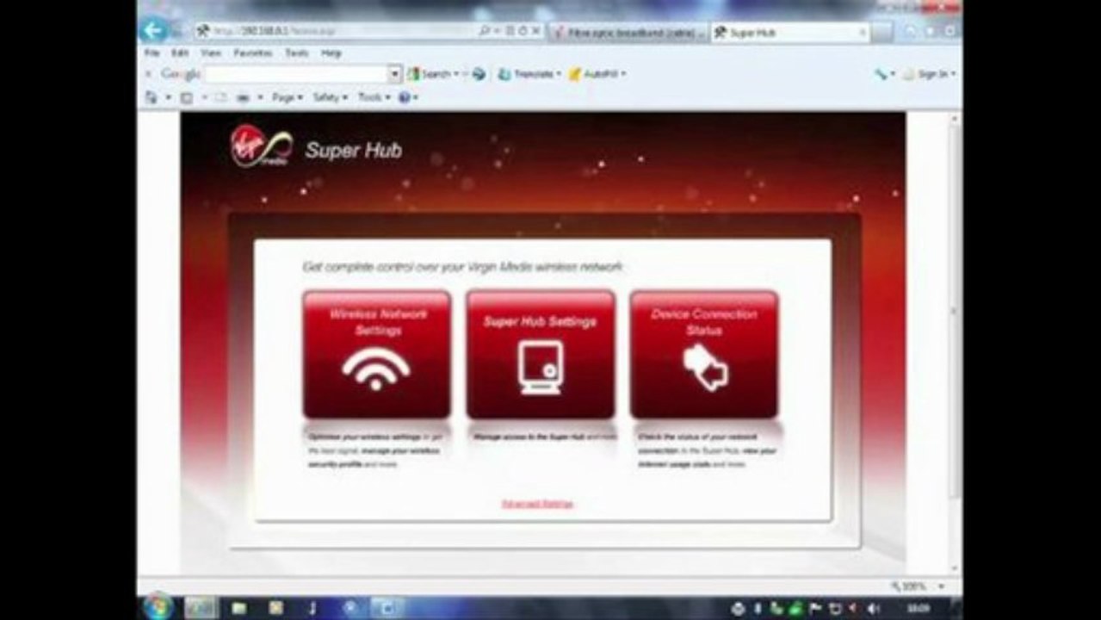Open the Favorites menu
1101x620 pixels.
253,53
